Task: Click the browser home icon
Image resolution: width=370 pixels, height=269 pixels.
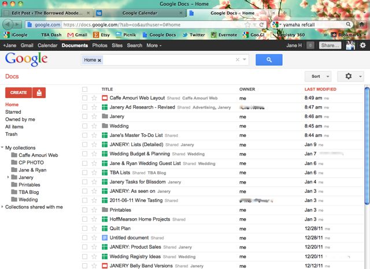Action: tap(361, 24)
